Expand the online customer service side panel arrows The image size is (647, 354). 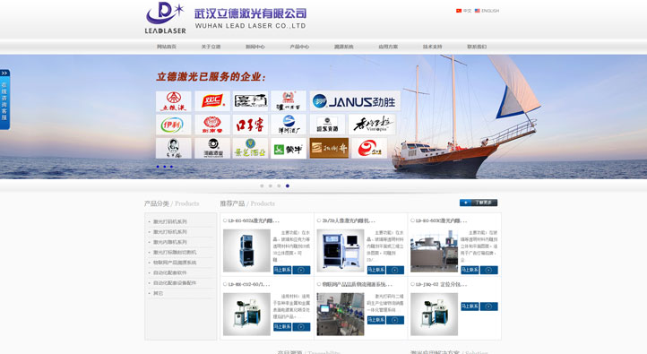click(x=4, y=73)
